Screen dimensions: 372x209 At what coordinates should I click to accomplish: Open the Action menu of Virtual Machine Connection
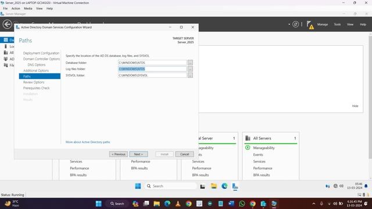tap(16, 9)
